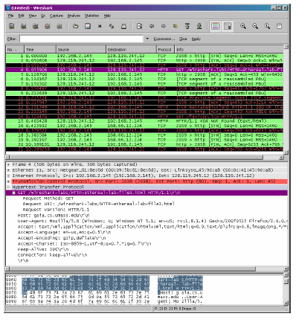Open capture options toolbar icon
Screen dimensions: 296x328
(24, 26)
